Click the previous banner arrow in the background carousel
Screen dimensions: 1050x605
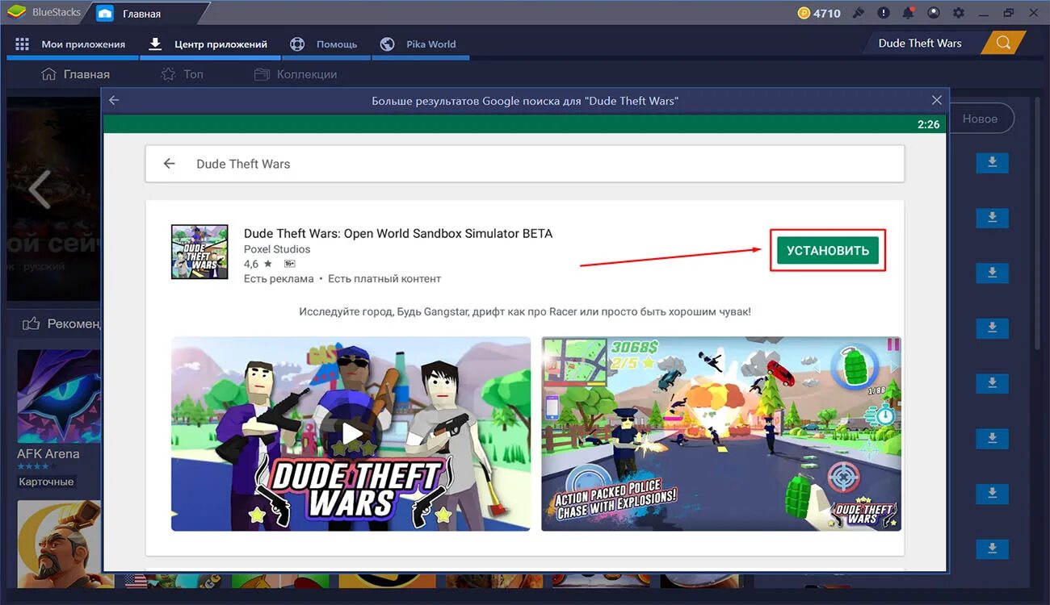pos(39,190)
